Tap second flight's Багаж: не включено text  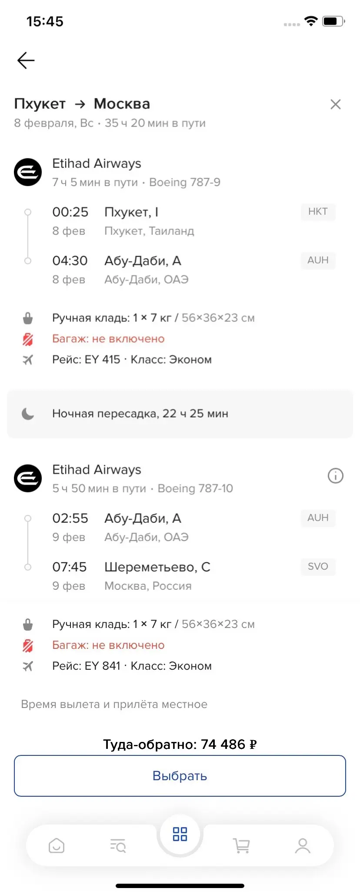pyautogui.click(x=108, y=645)
